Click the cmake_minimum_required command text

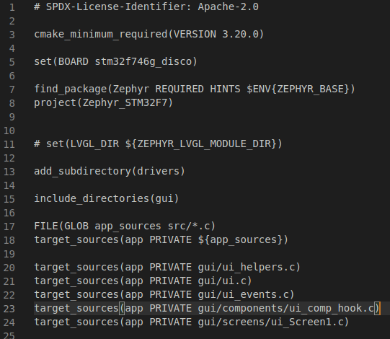pyautogui.click(x=101, y=35)
